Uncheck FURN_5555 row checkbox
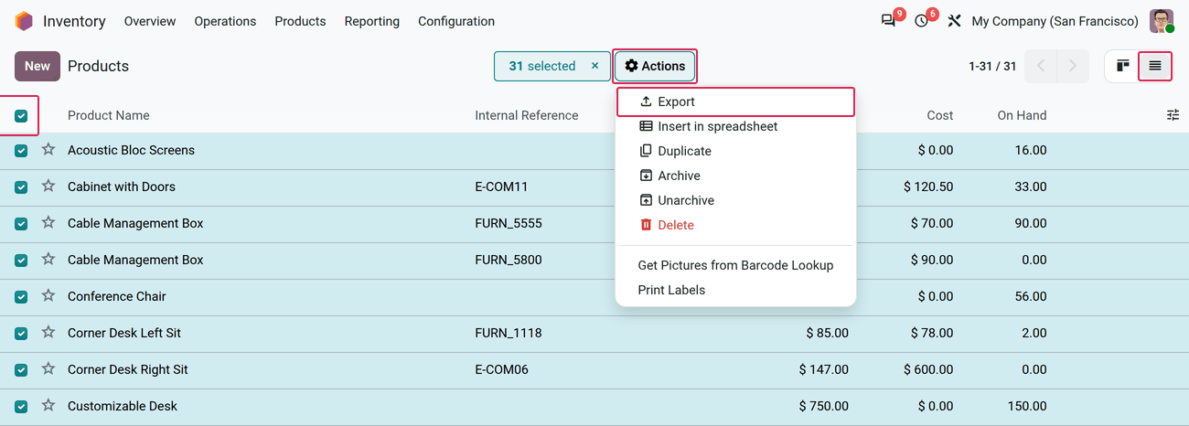1189x426 pixels. [x=21, y=224]
